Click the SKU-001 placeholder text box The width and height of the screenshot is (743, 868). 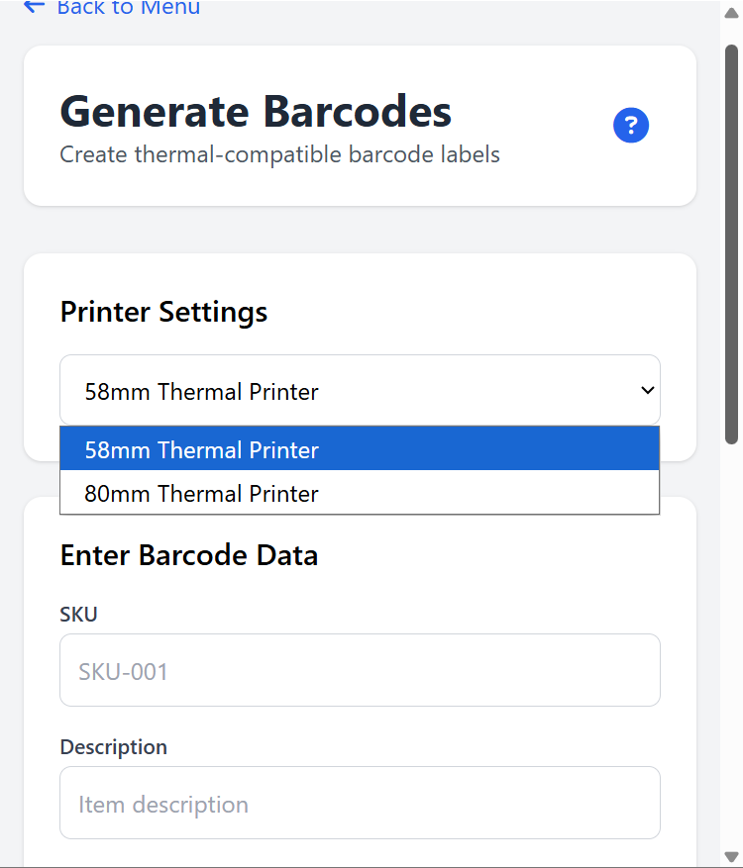pyautogui.click(x=360, y=670)
